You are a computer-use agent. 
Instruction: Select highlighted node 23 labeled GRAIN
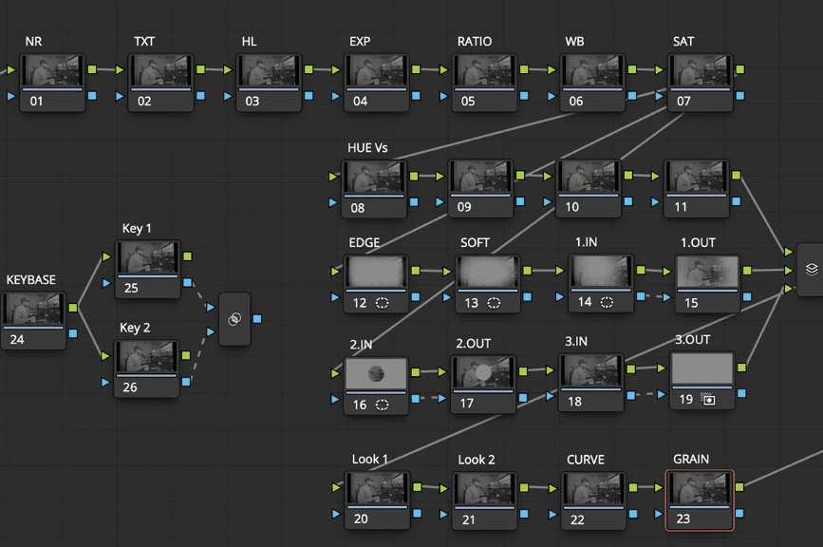[700, 500]
